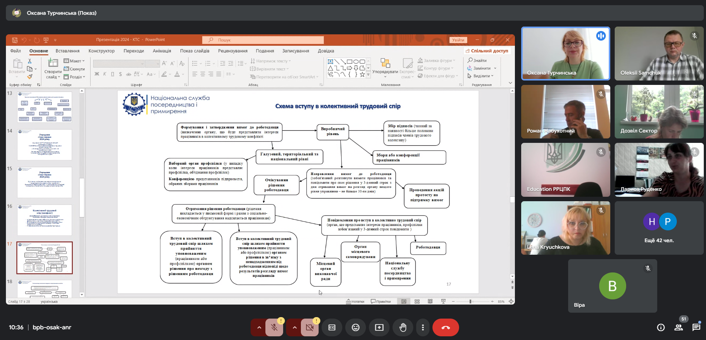Open font name combo box
The height and width of the screenshot is (340, 706).
coord(118,64)
